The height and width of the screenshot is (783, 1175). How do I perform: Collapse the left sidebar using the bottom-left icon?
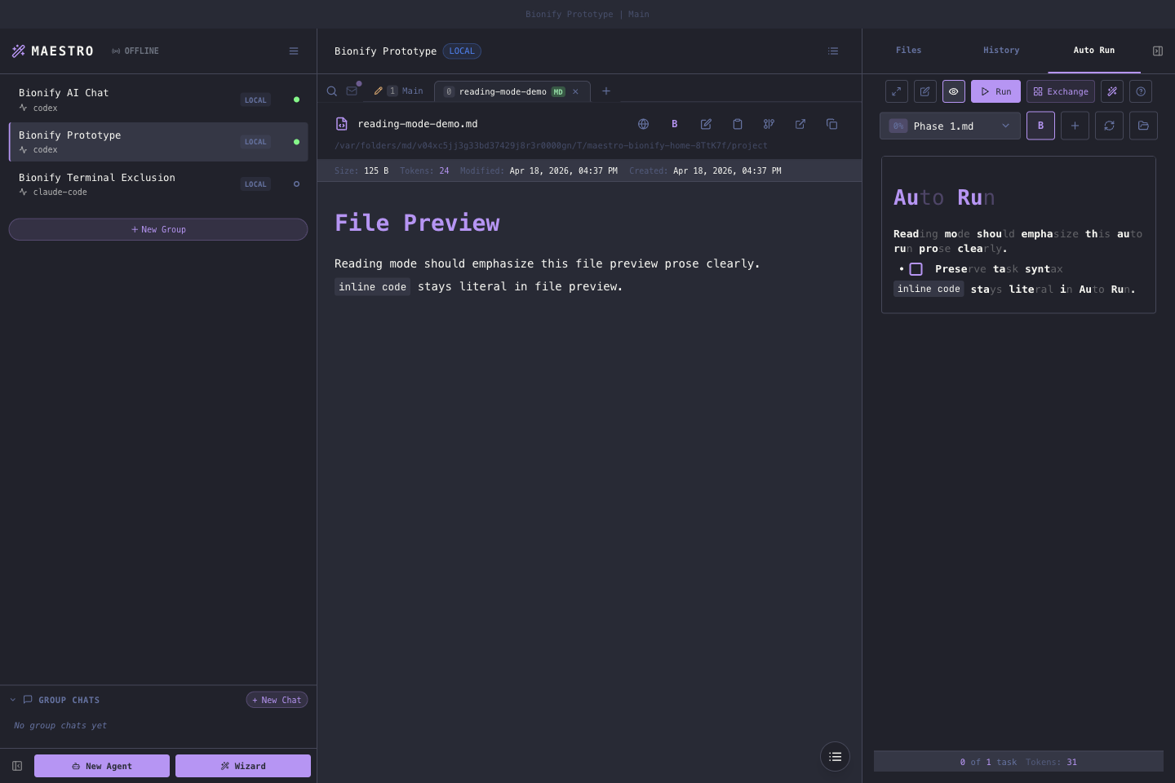click(x=17, y=766)
